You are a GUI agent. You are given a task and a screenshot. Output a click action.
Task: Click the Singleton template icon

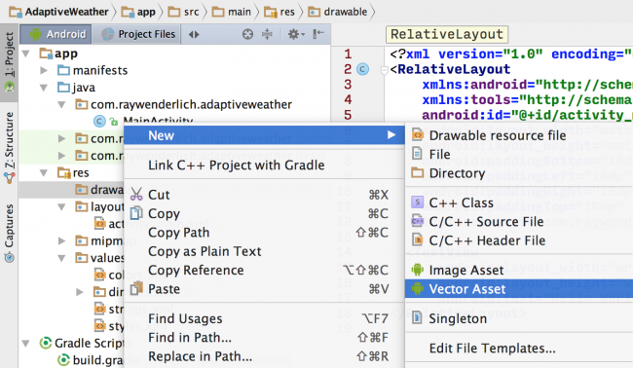pos(417,318)
